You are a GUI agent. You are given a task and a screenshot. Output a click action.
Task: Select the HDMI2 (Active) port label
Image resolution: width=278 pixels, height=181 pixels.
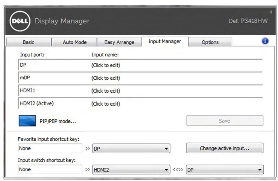pyautogui.click(x=37, y=103)
